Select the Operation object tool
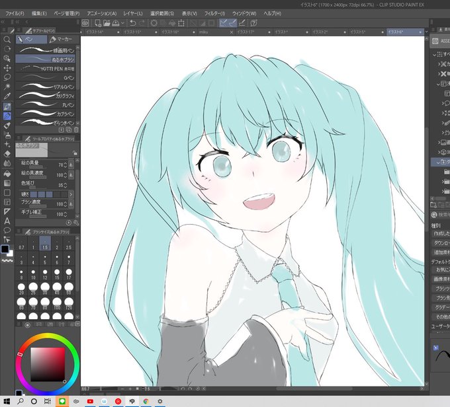The width and height of the screenshot is (450, 407). (7, 58)
